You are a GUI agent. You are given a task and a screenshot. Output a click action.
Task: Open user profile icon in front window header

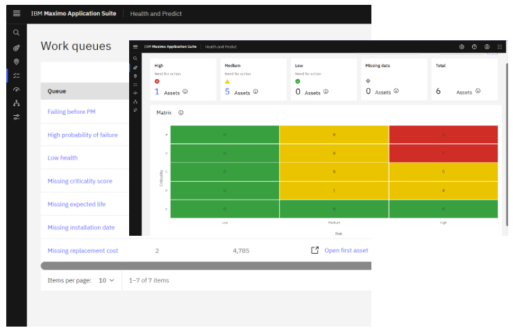(487, 46)
